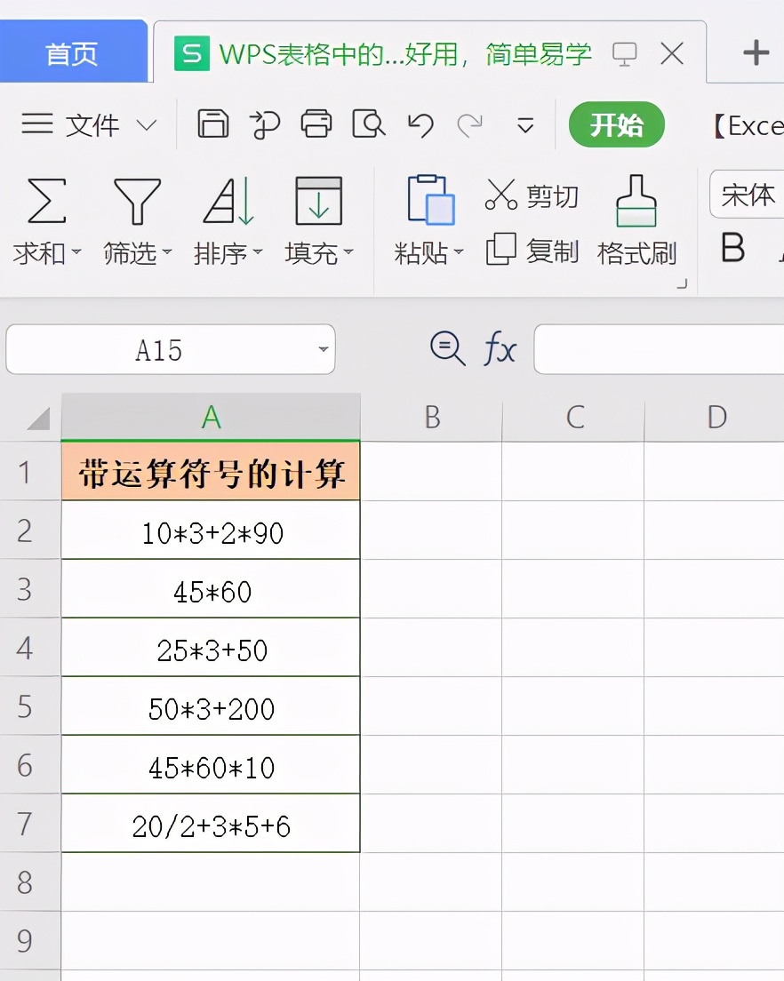Viewport: 784px width, 981px height.
Task: Select cell A2 containing 10*3+2*90
Action: pyautogui.click(x=210, y=530)
